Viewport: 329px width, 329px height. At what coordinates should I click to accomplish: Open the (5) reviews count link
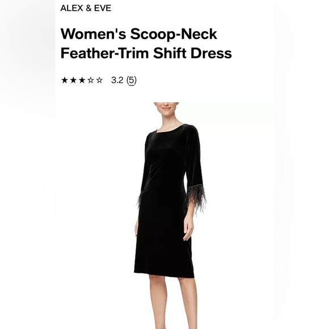coord(132,80)
